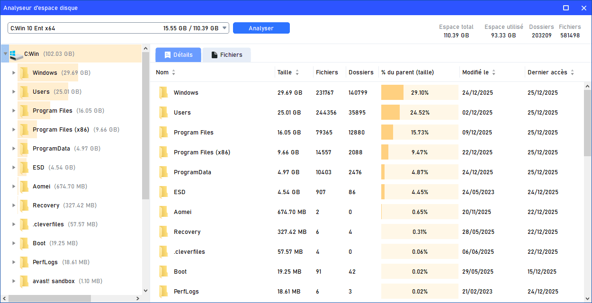Click the Windows folder icon in details list
Viewport: 592px width, 303px height.
tap(163, 93)
